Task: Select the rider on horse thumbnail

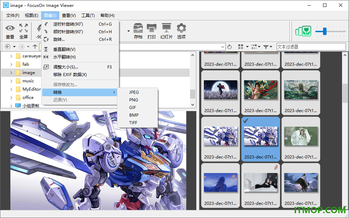Action: pyautogui.click(x=301, y=182)
